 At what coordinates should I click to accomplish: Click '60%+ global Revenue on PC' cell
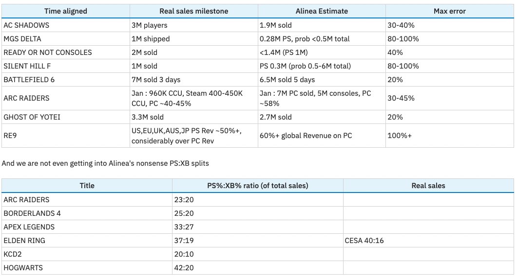click(322, 136)
